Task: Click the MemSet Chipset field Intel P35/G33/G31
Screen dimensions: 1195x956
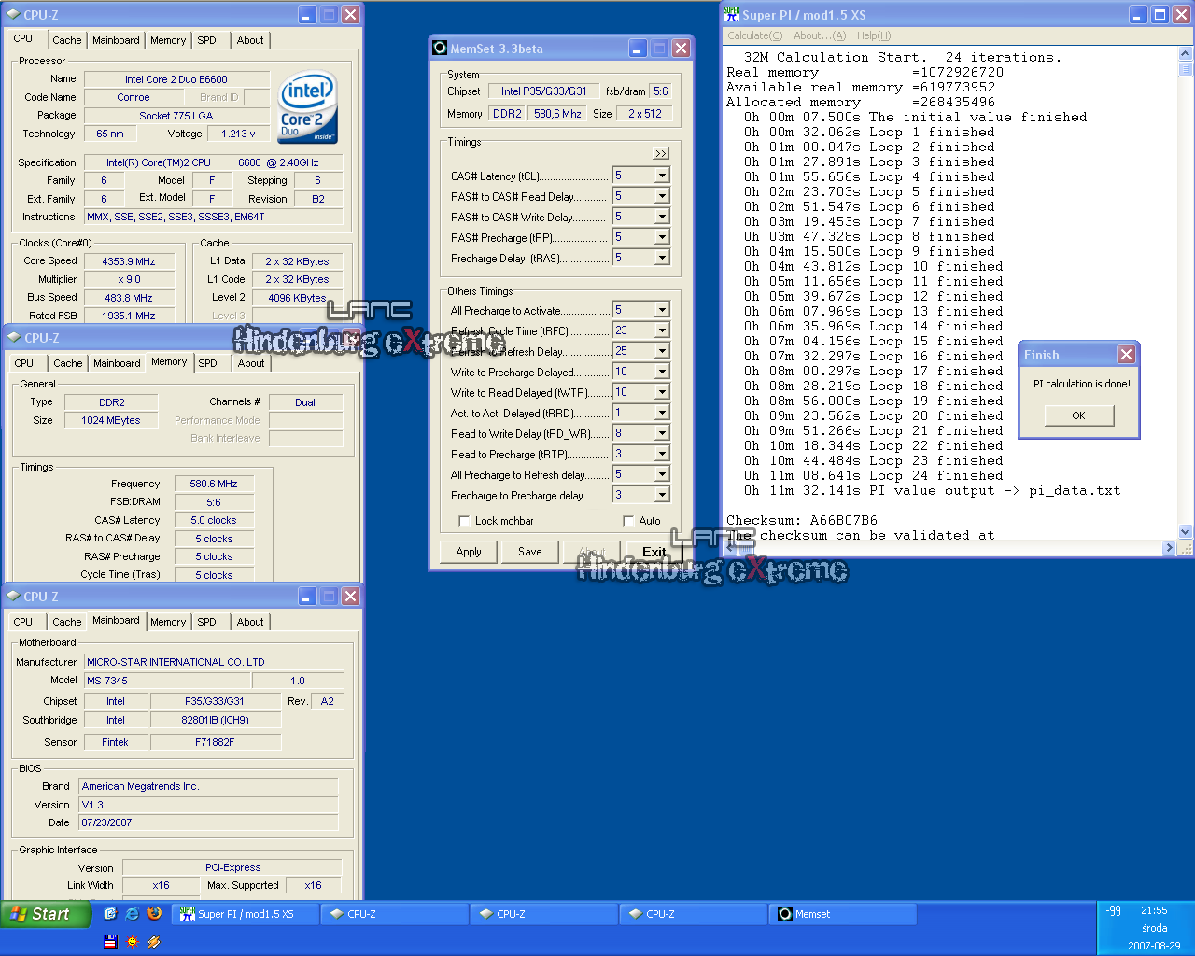Action: click(543, 91)
